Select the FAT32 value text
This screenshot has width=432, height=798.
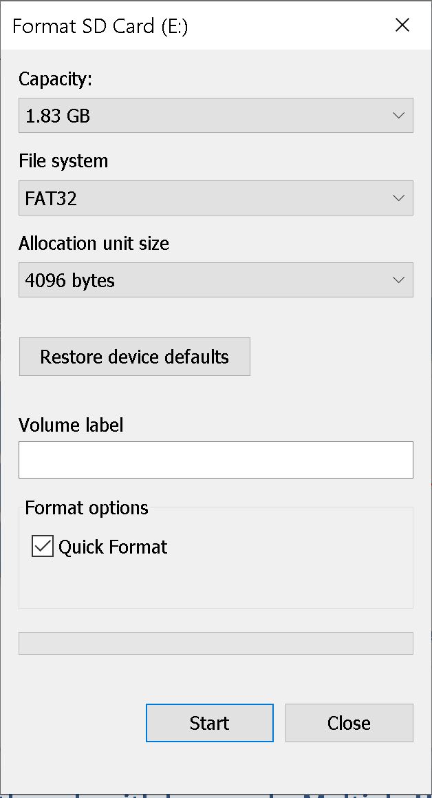click(x=51, y=198)
